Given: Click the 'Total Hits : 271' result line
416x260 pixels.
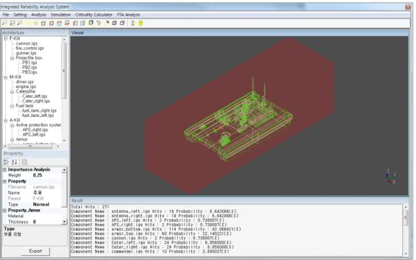Looking at the screenshot, I should point(90,207).
